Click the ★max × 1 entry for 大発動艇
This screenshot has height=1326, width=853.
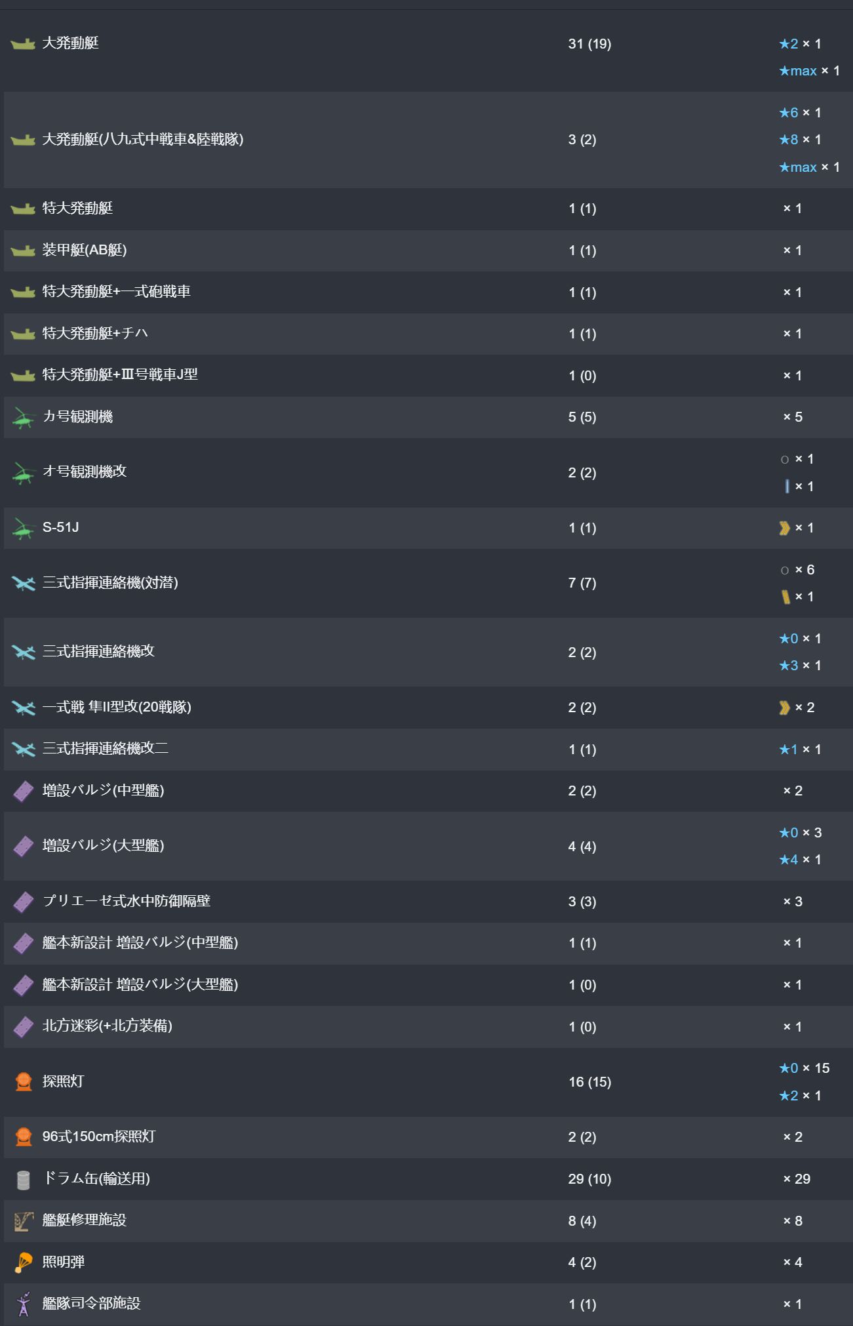[809, 71]
